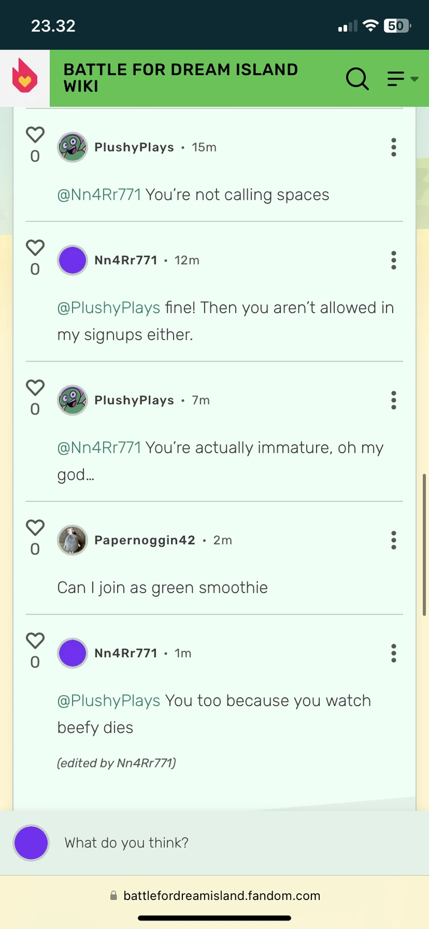Screen dimensions: 429x929
Task: Open the wiki search magnifier
Action: coord(357,78)
